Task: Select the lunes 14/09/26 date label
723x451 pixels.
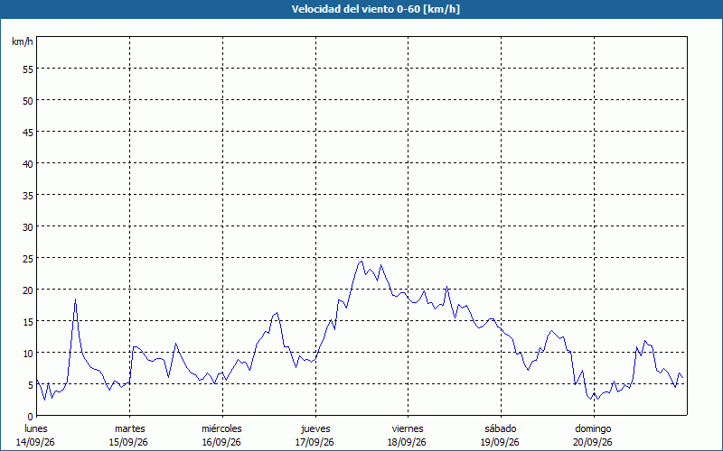Action: pyautogui.click(x=35, y=436)
